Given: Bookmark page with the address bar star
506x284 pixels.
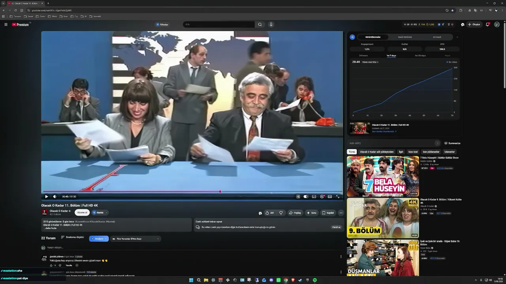Looking at the screenshot, I should point(452,10).
